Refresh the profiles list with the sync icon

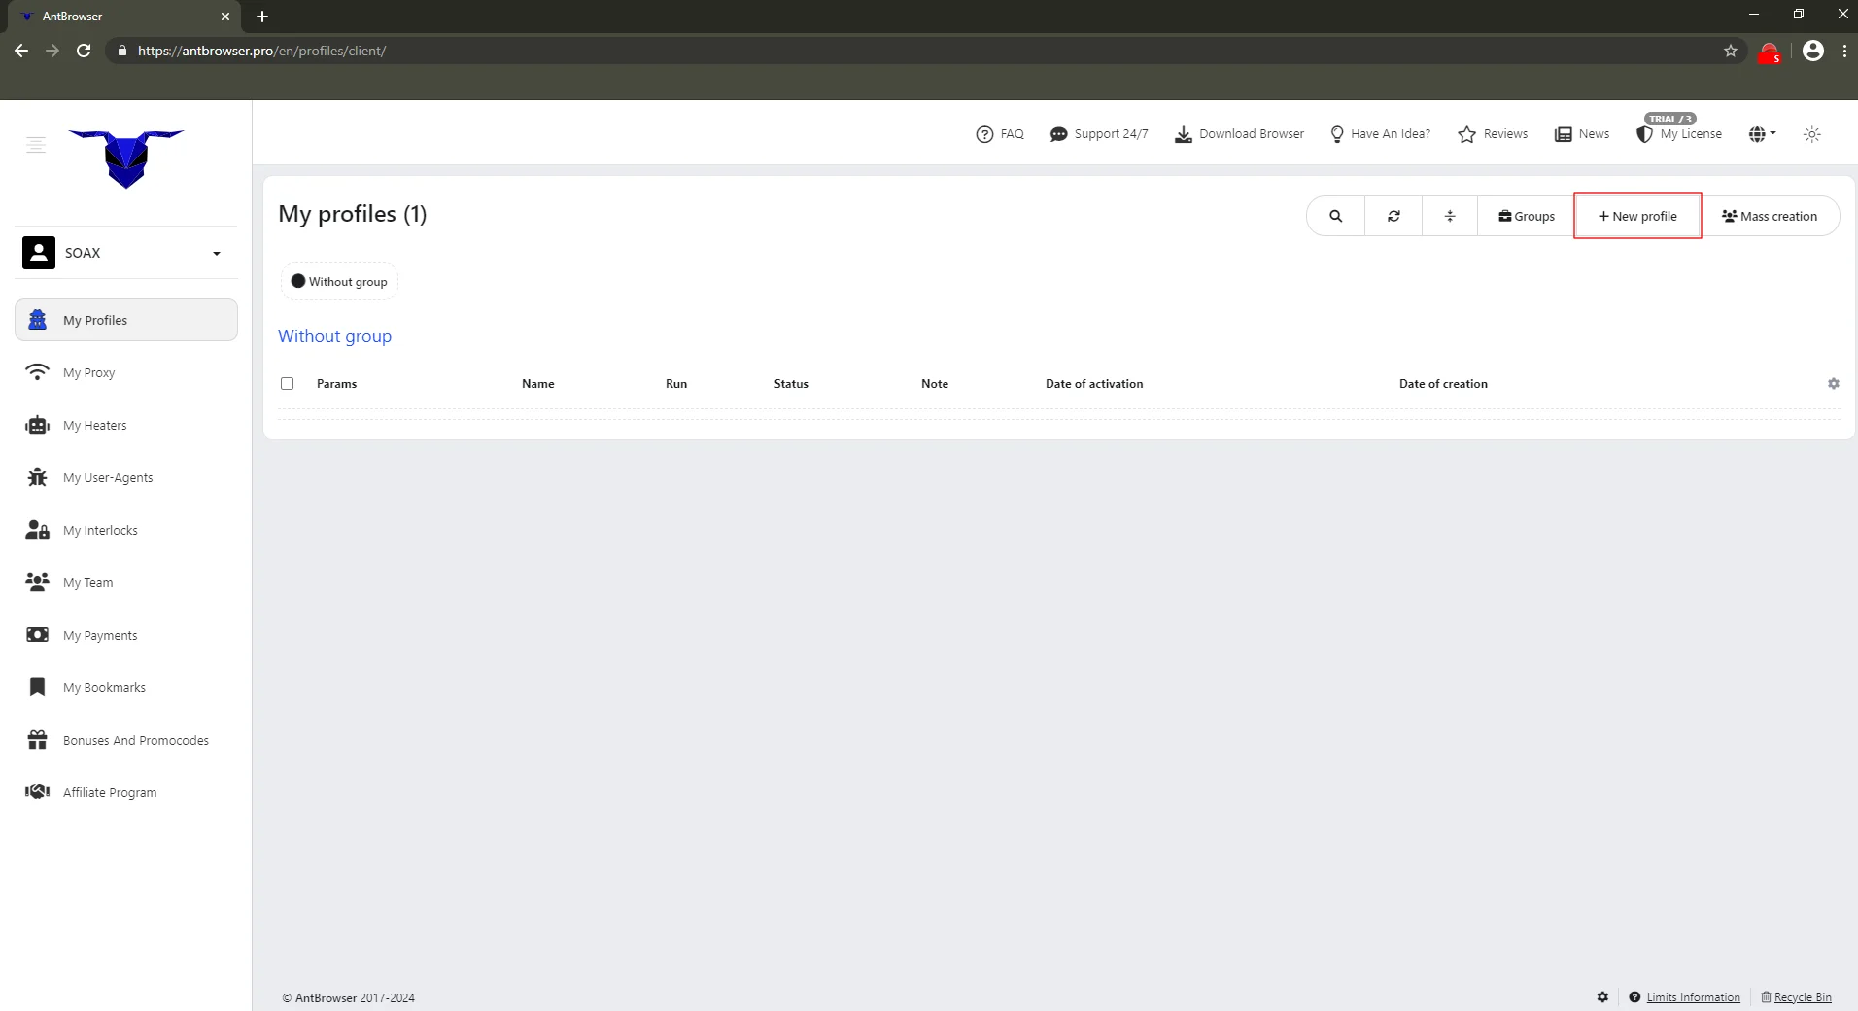1393,216
